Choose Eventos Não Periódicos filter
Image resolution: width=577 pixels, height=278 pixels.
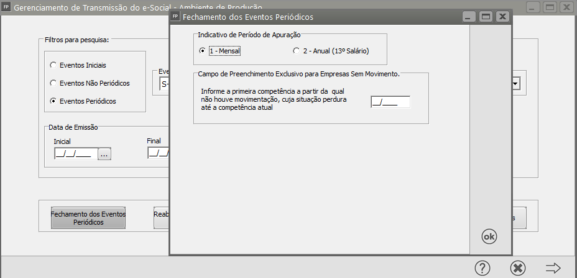coord(53,83)
